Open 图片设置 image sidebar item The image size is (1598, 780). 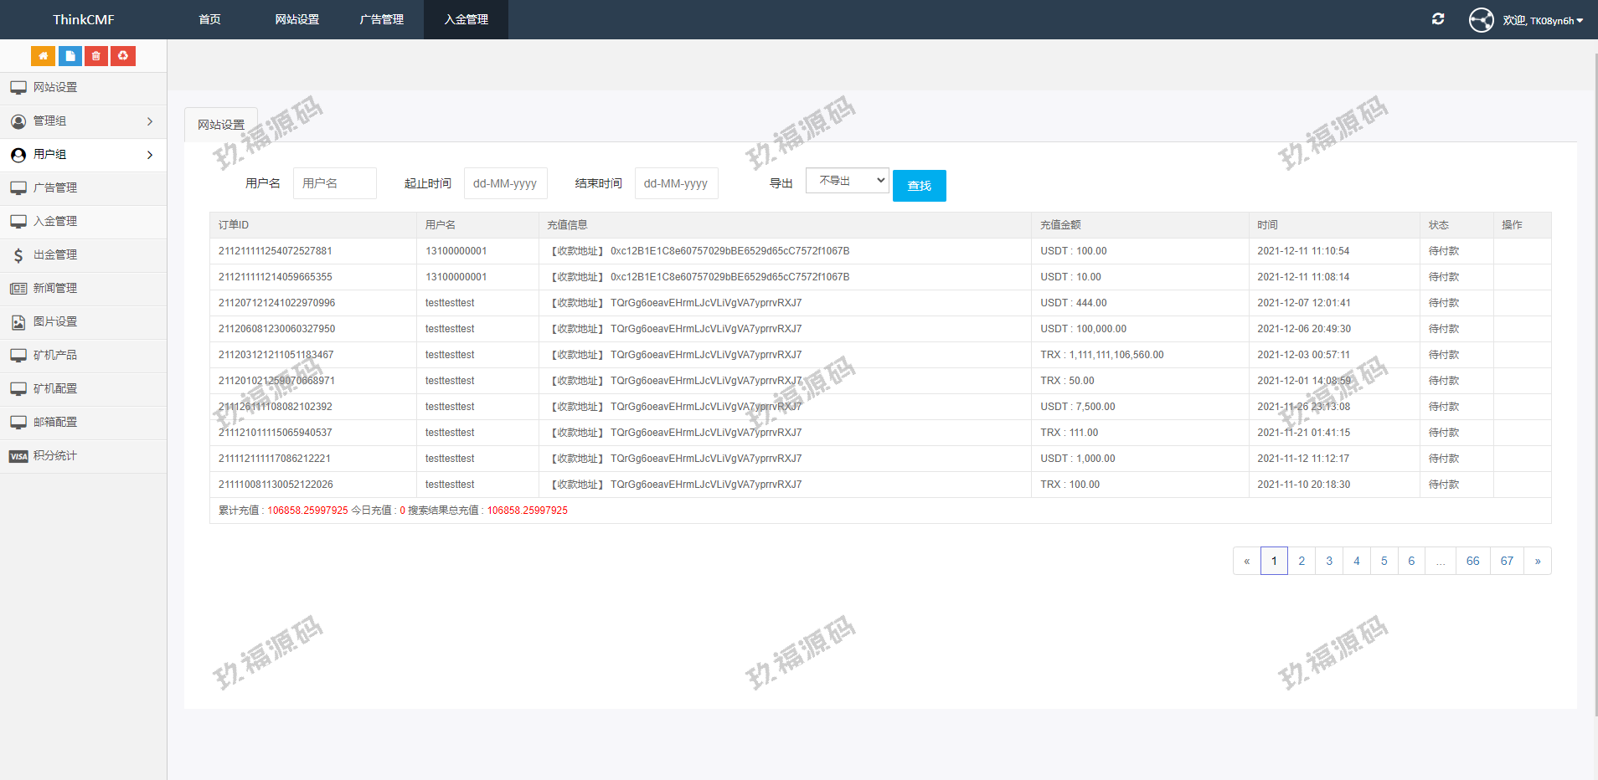tap(55, 322)
